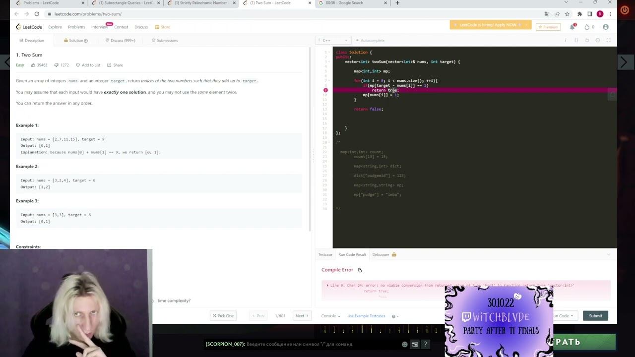Screen dimensions: 635x357
Task: Click the breakpoint marker beside the highlighted line
Action: pyautogui.click(x=325, y=90)
